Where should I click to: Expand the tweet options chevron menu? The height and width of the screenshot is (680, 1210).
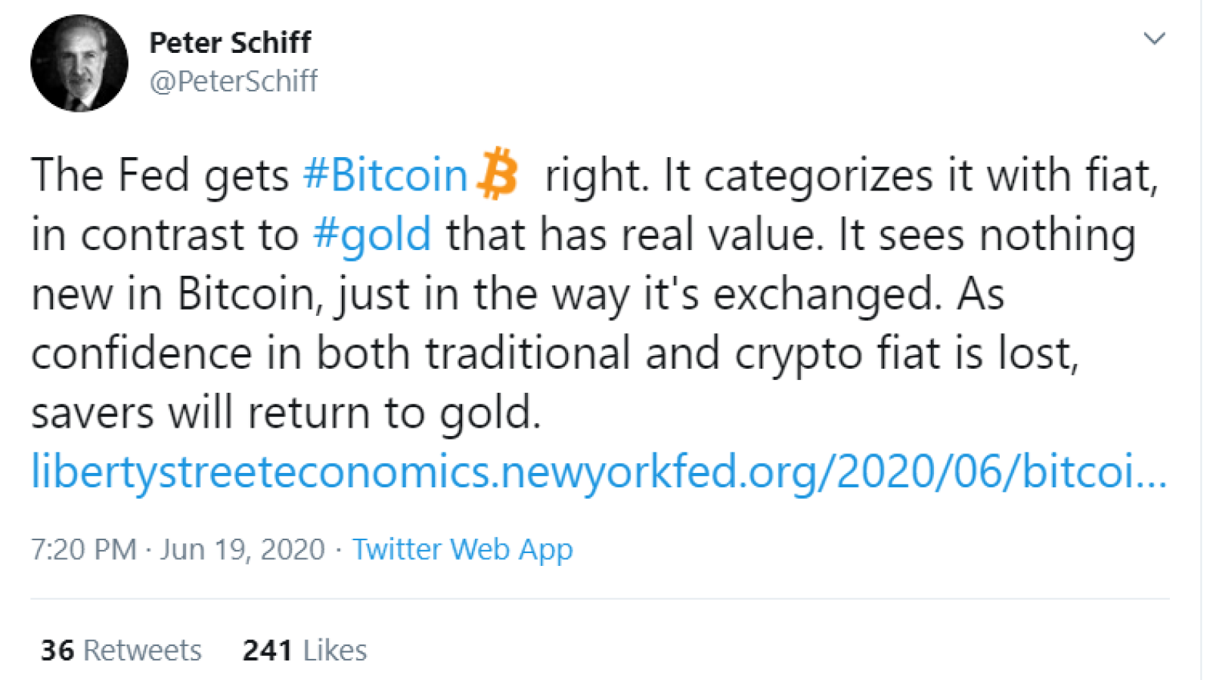pyautogui.click(x=1154, y=38)
